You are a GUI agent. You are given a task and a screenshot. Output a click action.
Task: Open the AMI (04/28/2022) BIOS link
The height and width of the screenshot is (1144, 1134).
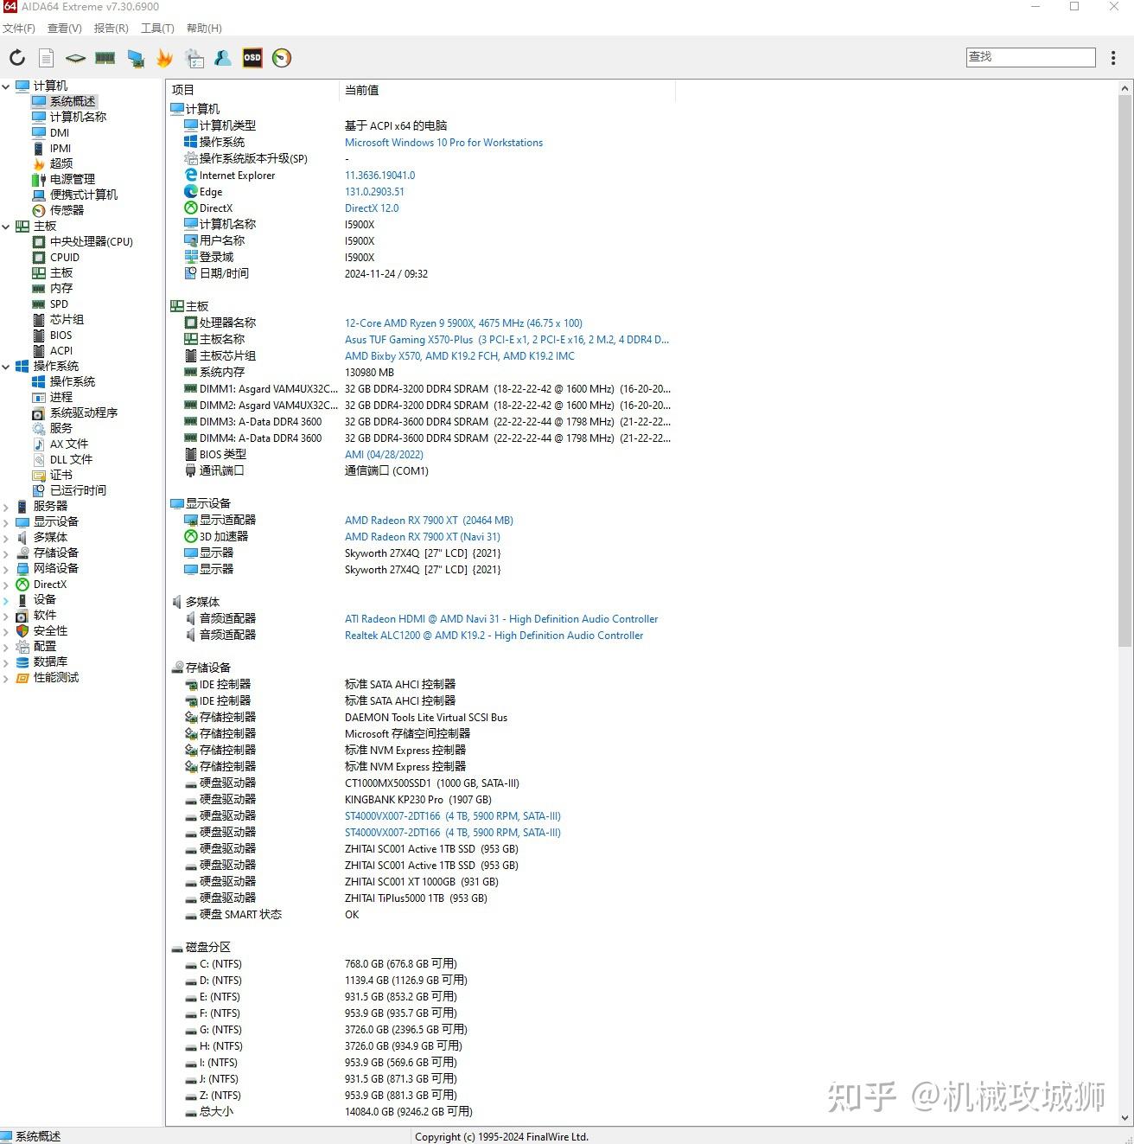[x=384, y=455]
